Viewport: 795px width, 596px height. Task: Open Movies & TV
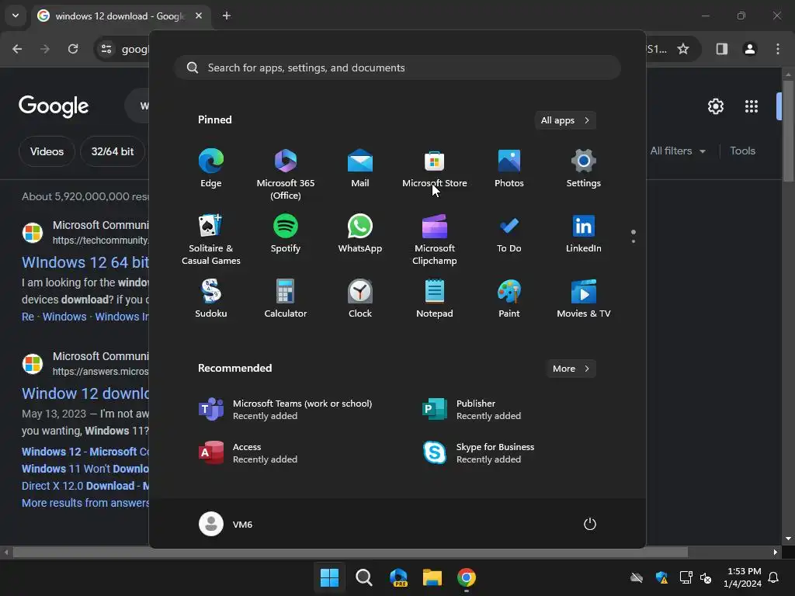(584, 299)
